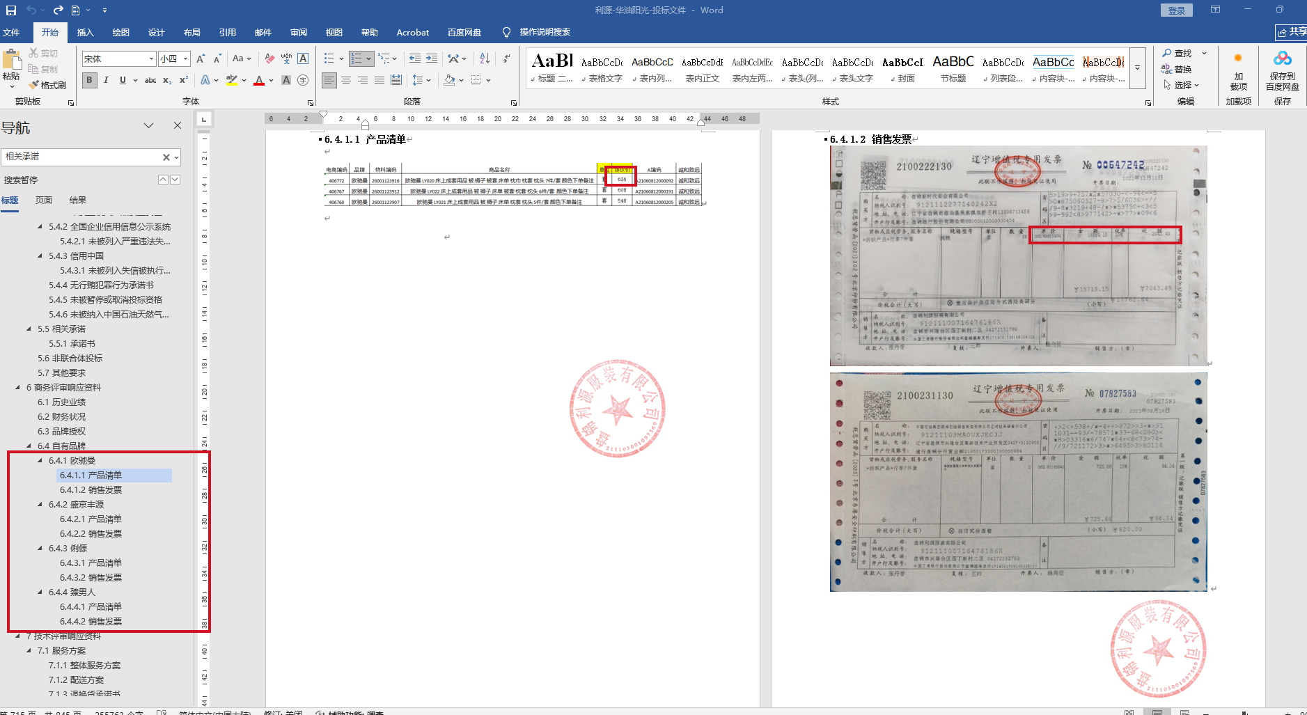Jump to heading 7.1.1 整体服务方案
This screenshot has height=715, width=1307.
pyautogui.click(x=84, y=666)
